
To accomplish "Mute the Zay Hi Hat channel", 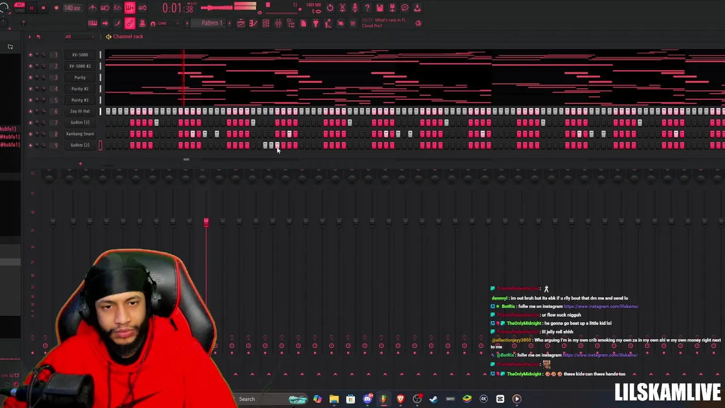I will coord(31,112).
